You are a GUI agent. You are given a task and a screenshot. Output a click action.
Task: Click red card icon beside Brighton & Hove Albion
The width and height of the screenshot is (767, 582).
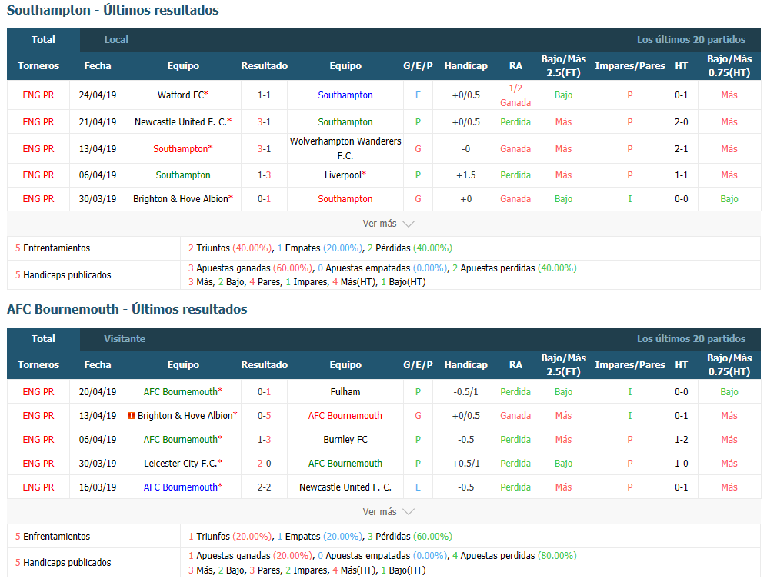tap(131, 416)
